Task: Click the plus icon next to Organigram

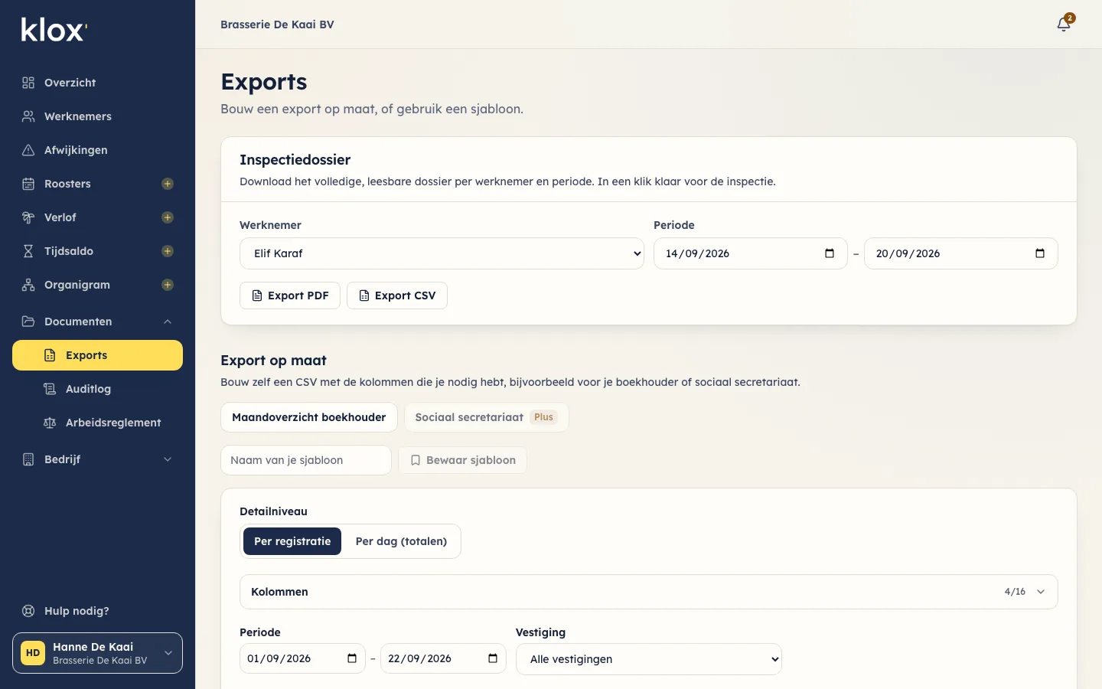Action: (x=168, y=285)
